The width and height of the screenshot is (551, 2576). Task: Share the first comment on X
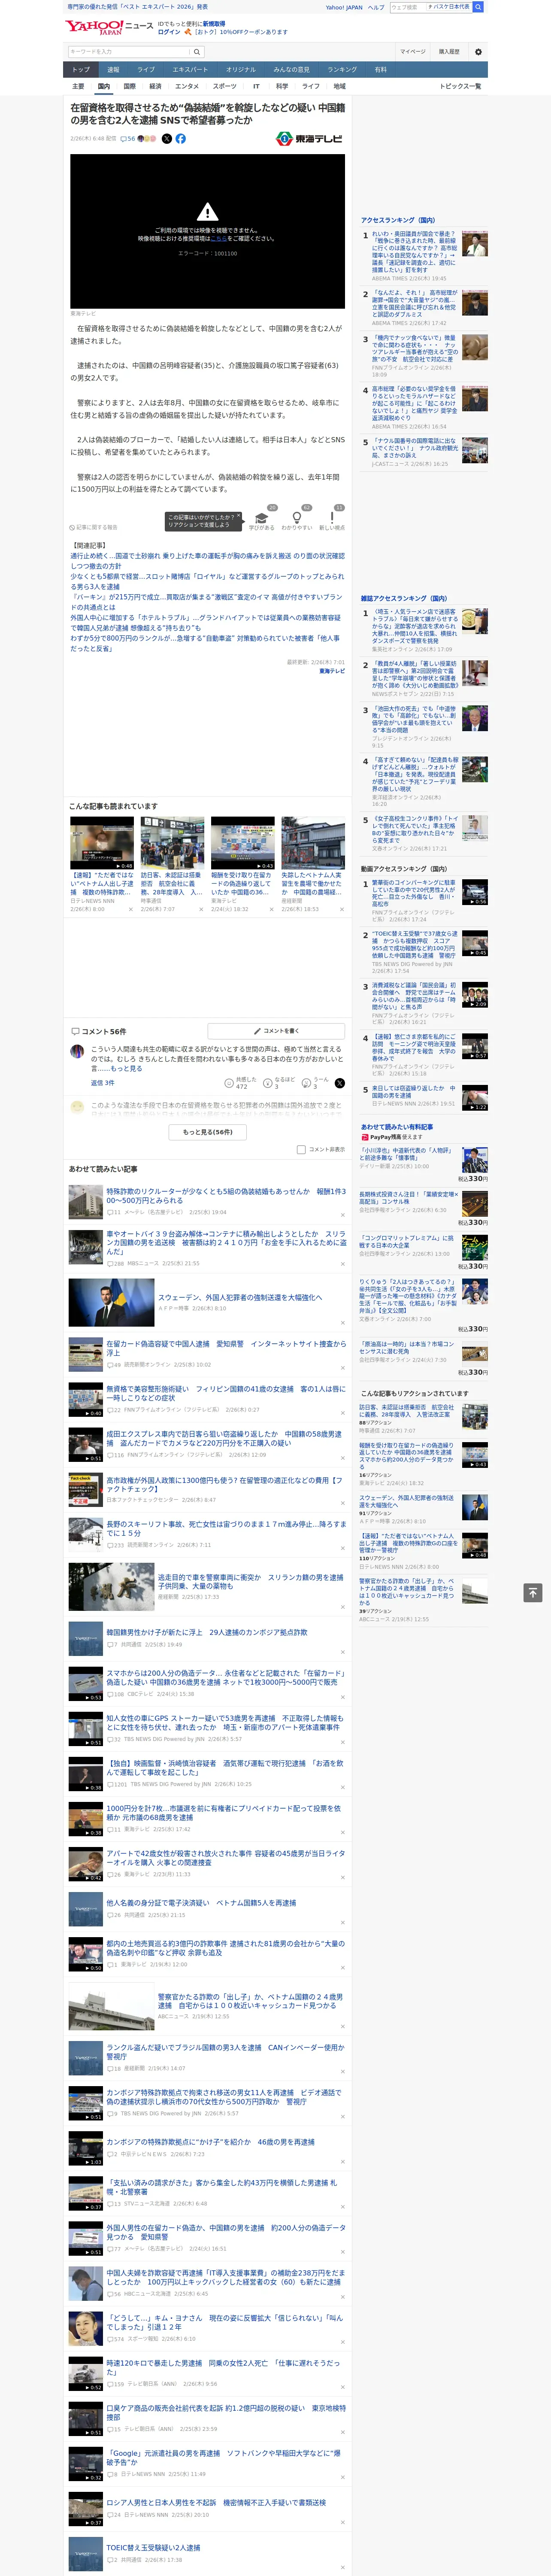tap(340, 1083)
